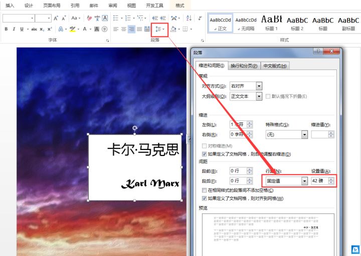The width and height of the screenshot is (361, 256).
Task: Click the text effects A button
Action: click(61, 29)
